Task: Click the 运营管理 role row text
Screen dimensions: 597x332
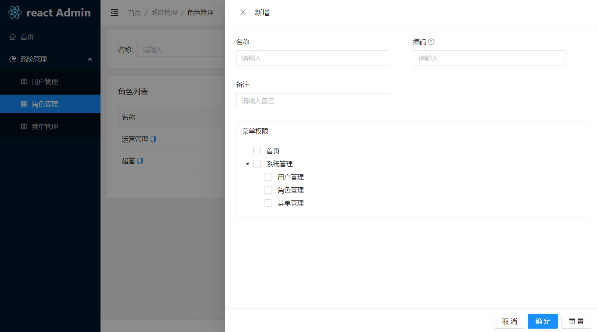Action: pos(135,139)
